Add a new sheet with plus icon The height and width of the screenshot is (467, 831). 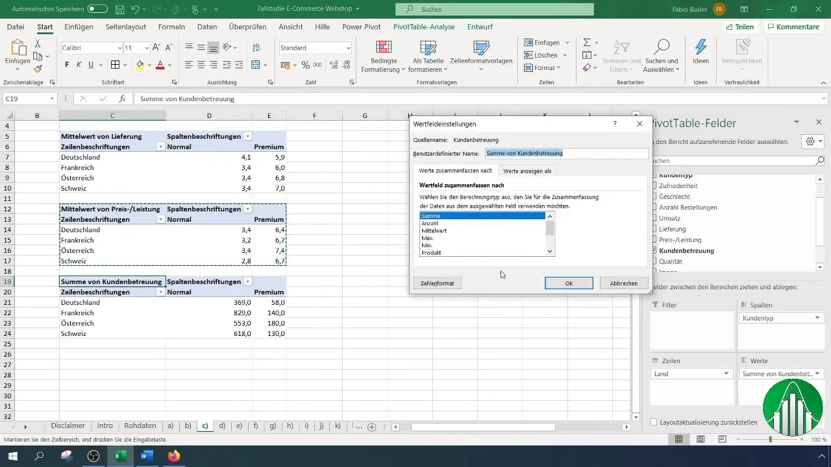[x=372, y=427]
